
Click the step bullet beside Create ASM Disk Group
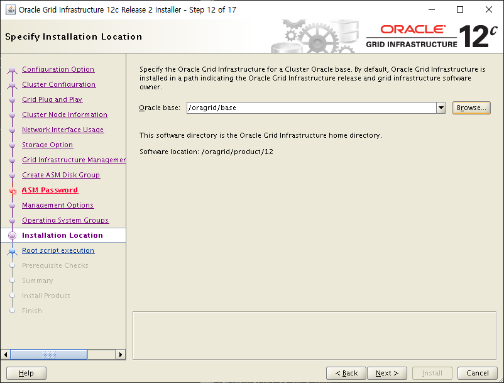point(12,175)
